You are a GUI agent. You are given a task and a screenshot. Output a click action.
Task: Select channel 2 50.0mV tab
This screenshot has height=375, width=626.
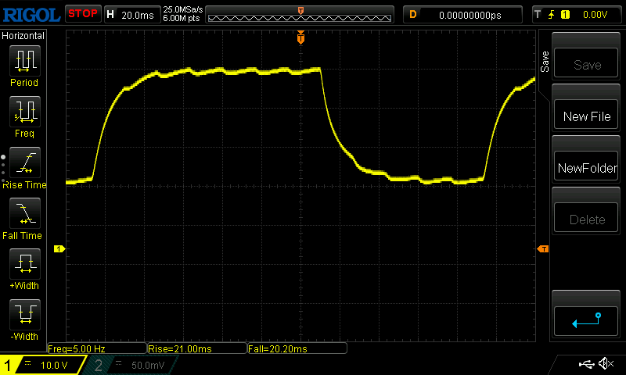(x=131, y=365)
